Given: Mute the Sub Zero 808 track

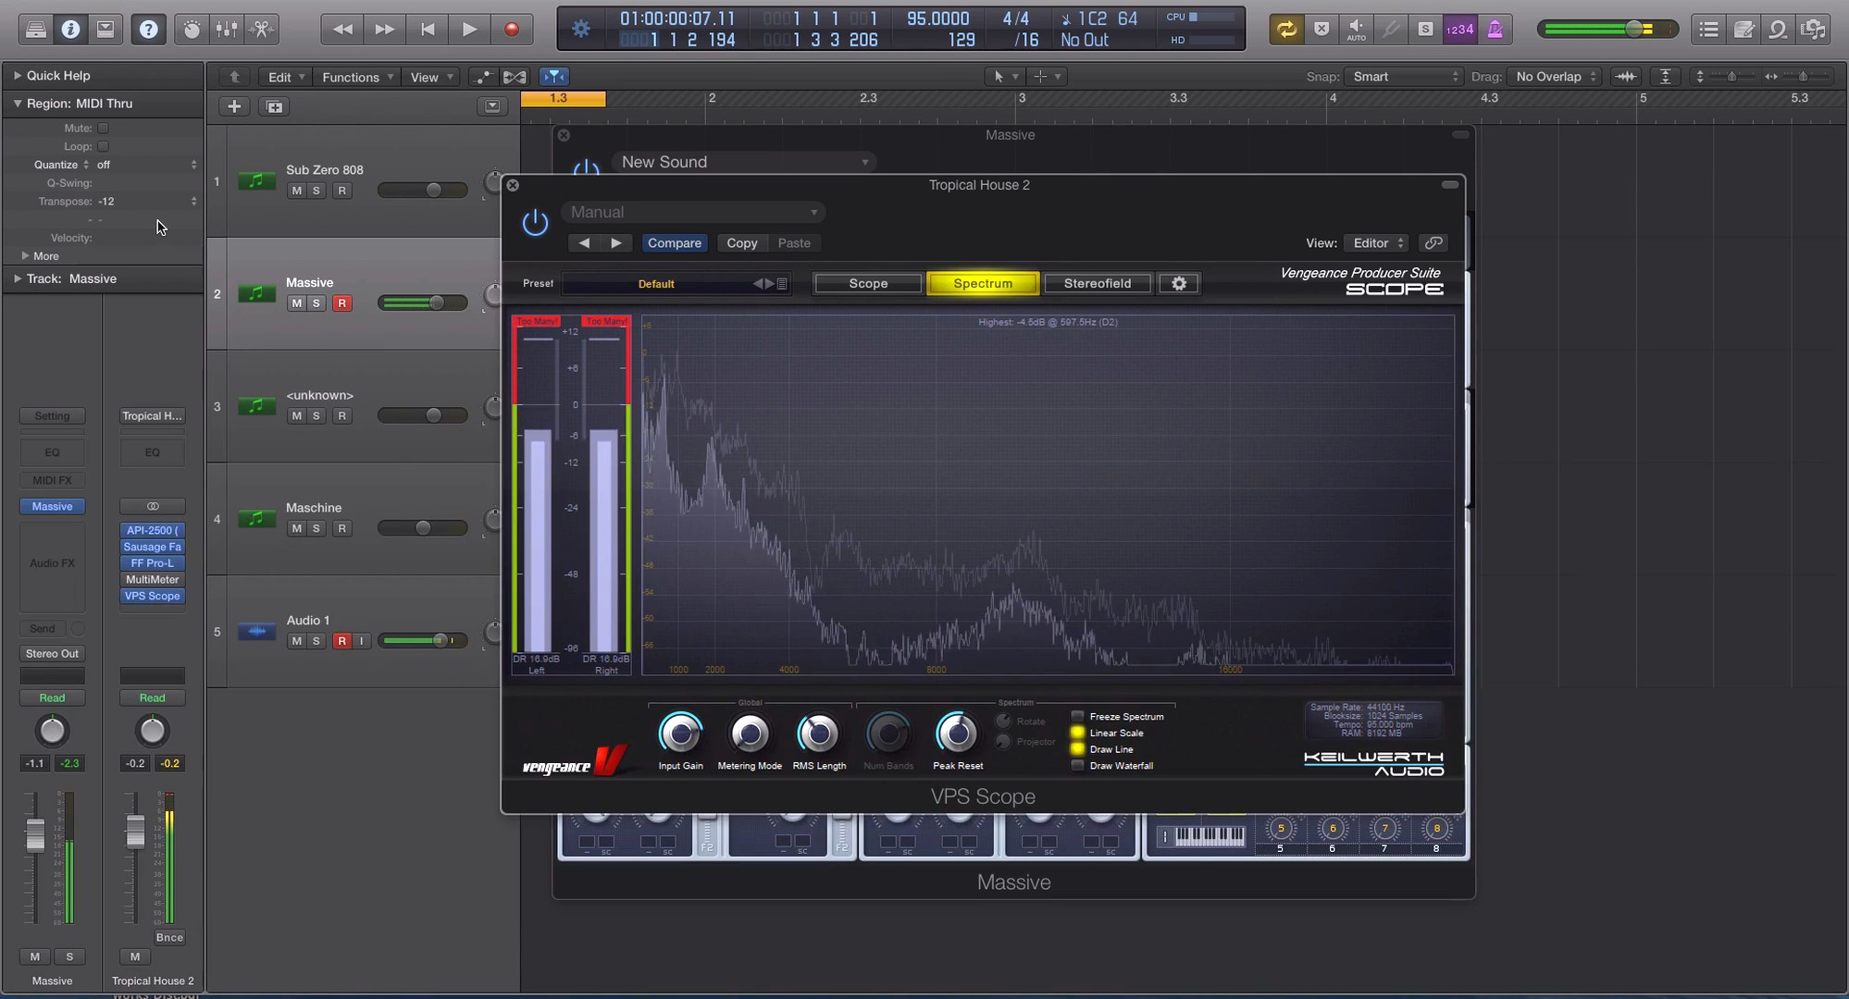Looking at the screenshot, I should (296, 191).
